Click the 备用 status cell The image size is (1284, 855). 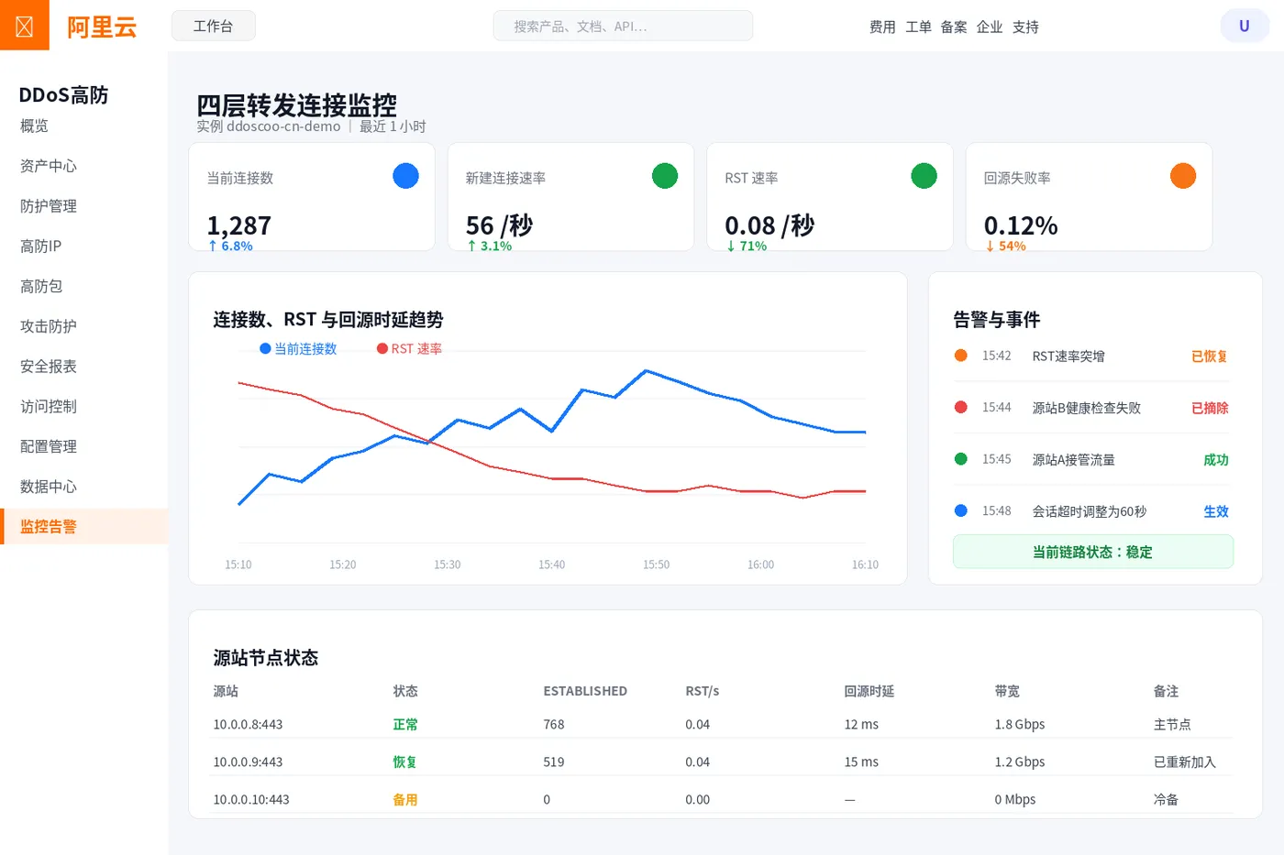pyautogui.click(x=405, y=799)
